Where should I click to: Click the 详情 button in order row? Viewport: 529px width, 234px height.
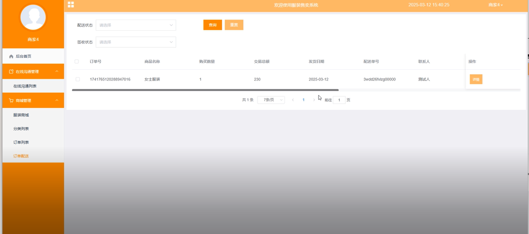coord(476,79)
